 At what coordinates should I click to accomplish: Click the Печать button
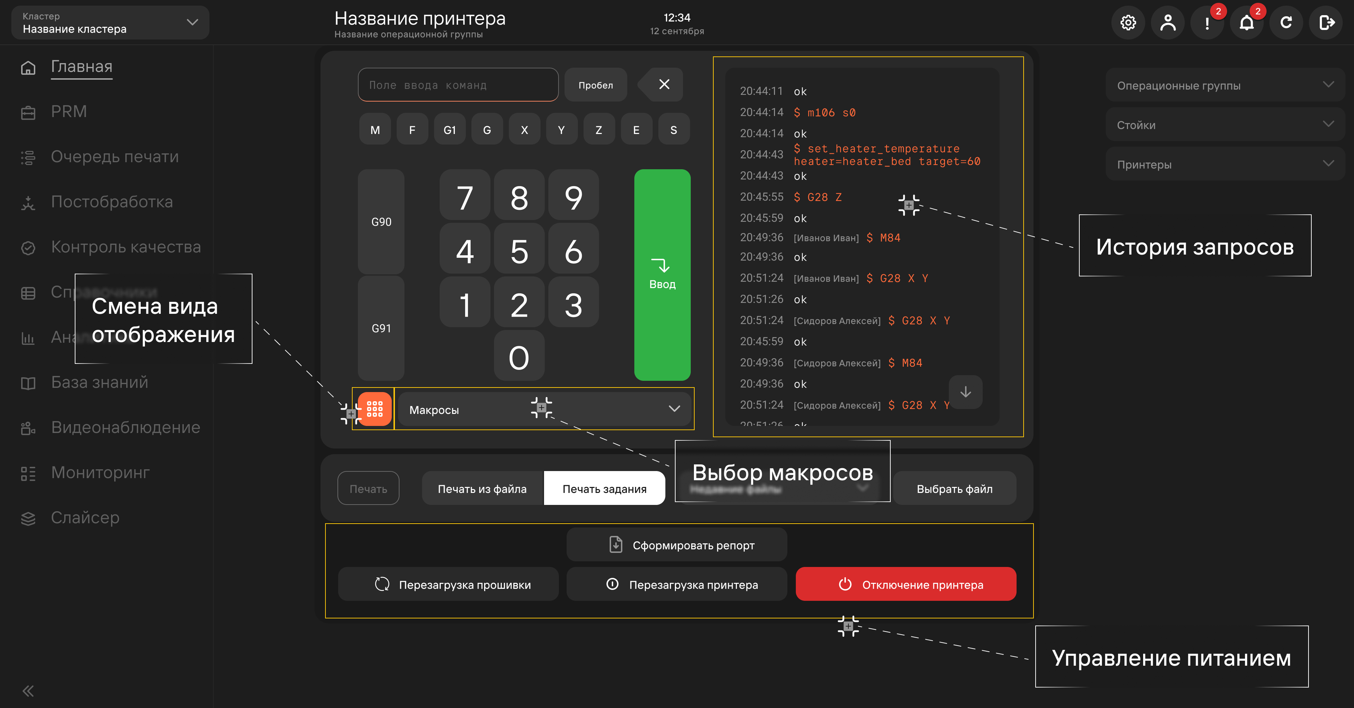coord(368,488)
